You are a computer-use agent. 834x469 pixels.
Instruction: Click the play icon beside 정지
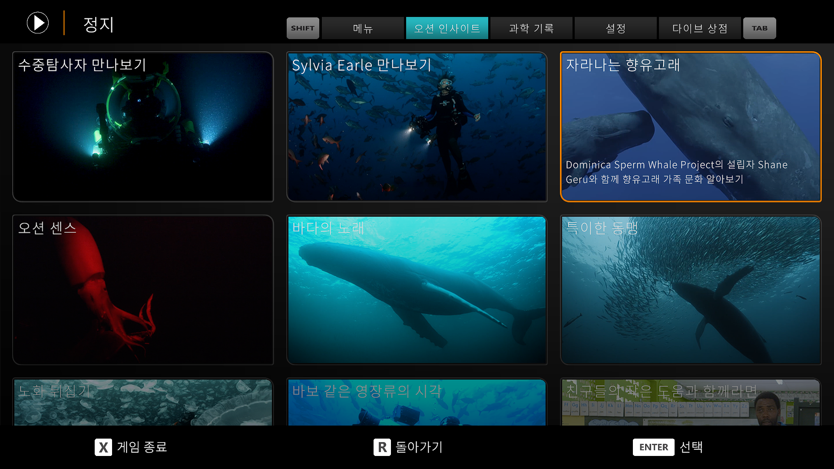[38, 23]
